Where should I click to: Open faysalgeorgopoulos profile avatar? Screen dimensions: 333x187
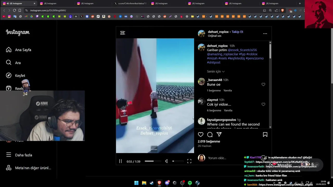pyautogui.click(x=201, y=121)
